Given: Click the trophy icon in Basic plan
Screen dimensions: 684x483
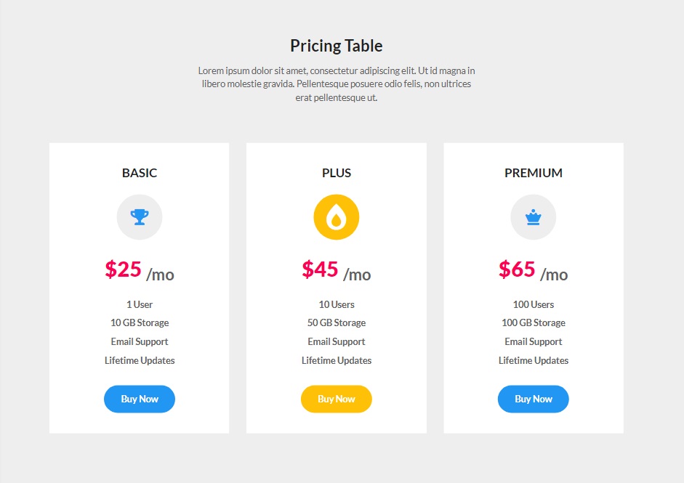Looking at the screenshot, I should point(140,217).
